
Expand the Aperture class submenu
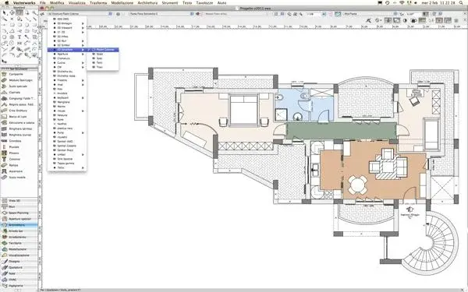pyautogui.click(x=67, y=55)
